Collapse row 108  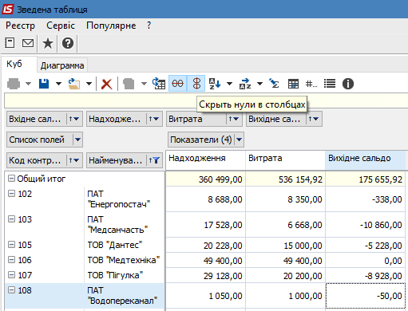pyautogui.click(x=11, y=290)
